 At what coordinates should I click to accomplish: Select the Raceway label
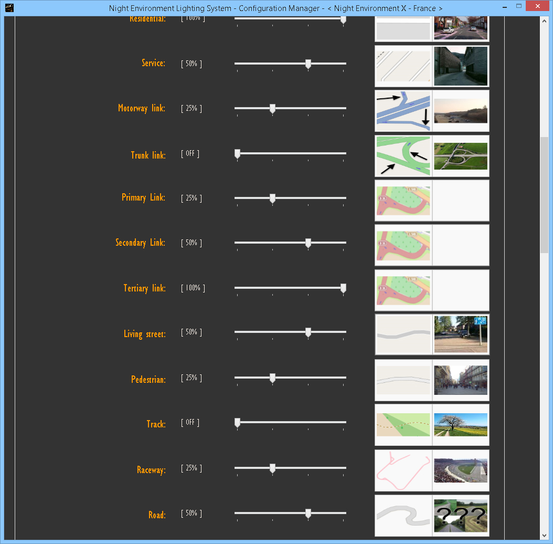pyautogui.click(x=151, y=470)
